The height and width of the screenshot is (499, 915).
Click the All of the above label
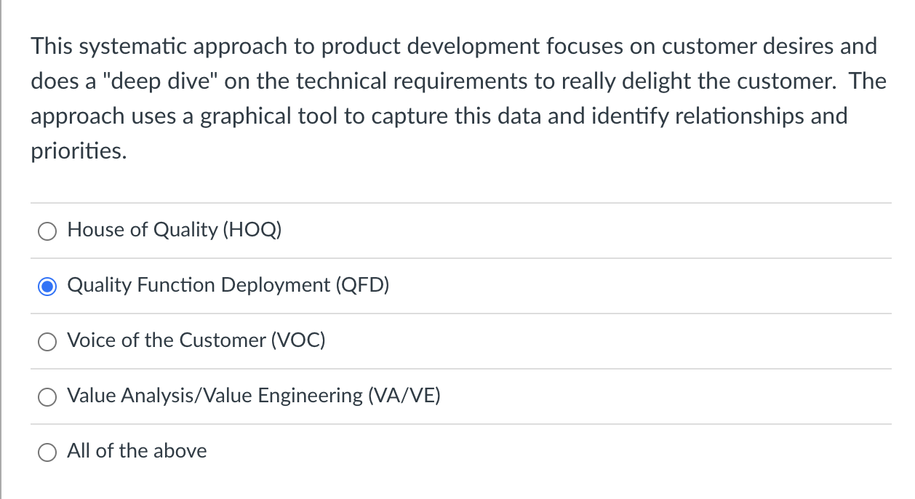(137, 451)
